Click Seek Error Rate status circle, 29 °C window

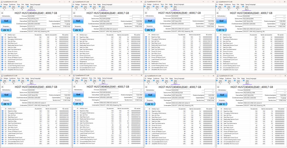pos(146,121)
